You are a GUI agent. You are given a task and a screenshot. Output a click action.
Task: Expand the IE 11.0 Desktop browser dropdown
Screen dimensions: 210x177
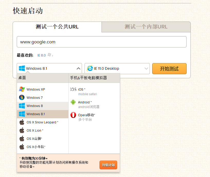pyautogui.click(x=146, y=68)
